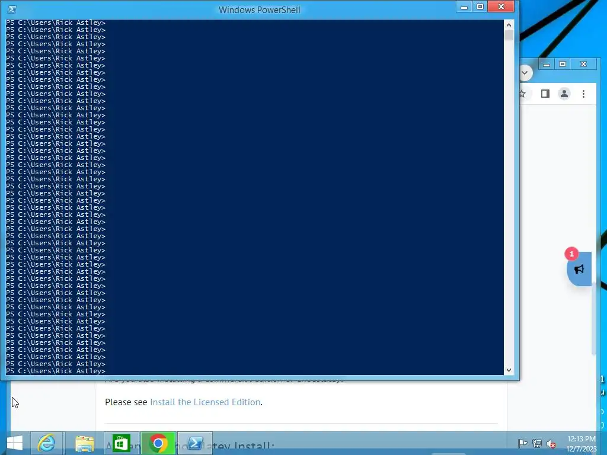Open the PowerShell window system menu icon
This screenshot has width=607, height=455.
(12, 9)
